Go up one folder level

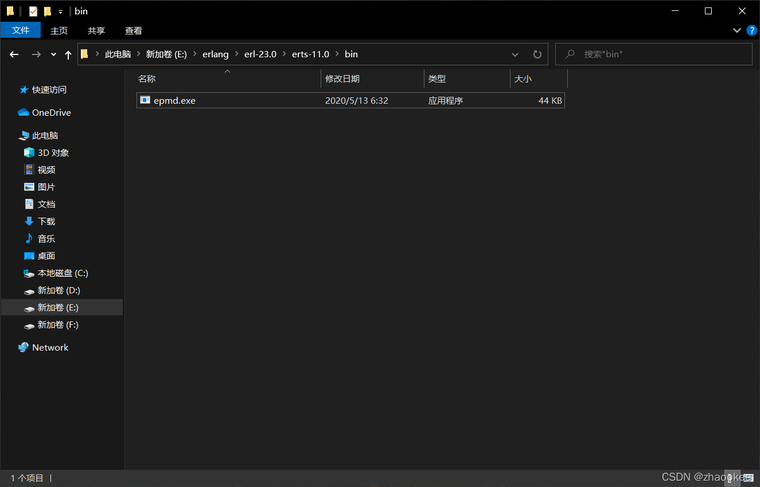pyautogui.click(x=68, y=54)
